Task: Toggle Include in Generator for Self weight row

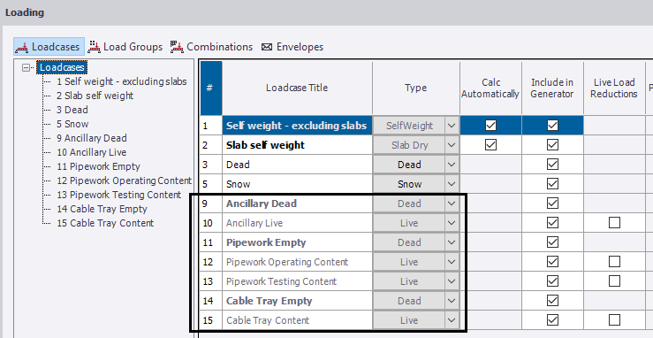Action: tap(552, 125)
